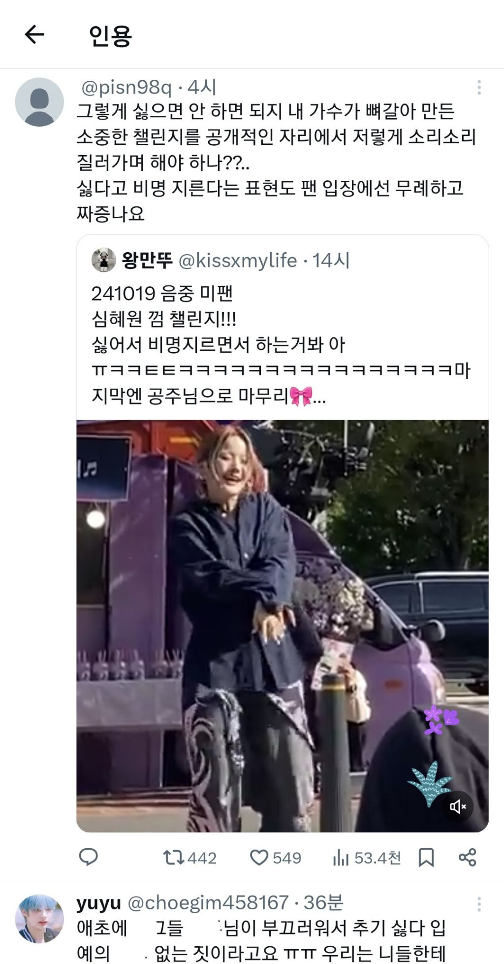This screenshot has width=504, height=964.
Task: Open yuyu's profile picture
Action: (x=39, y=919)
